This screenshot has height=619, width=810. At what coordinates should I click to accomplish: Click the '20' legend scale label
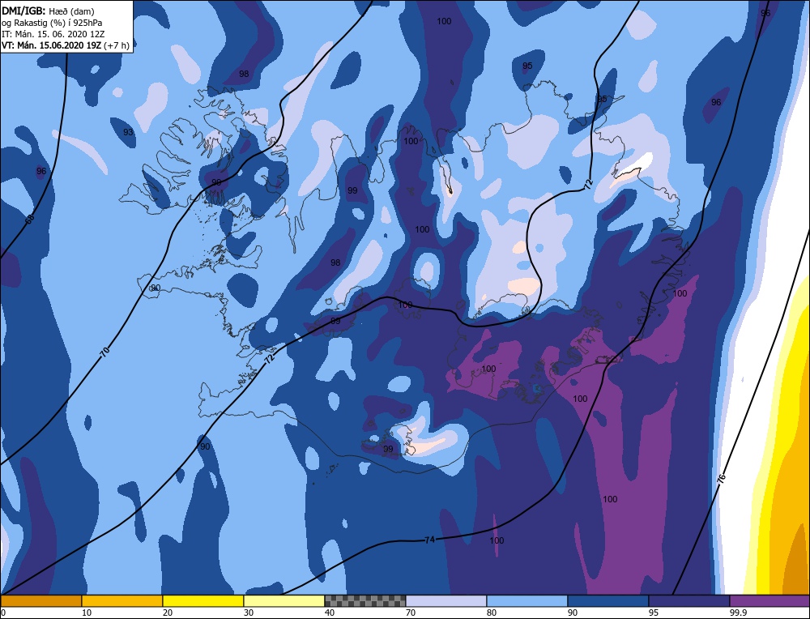(168, 613)
